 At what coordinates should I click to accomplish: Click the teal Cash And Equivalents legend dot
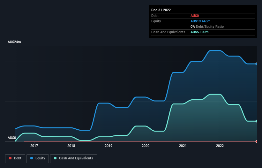point(55,158)
